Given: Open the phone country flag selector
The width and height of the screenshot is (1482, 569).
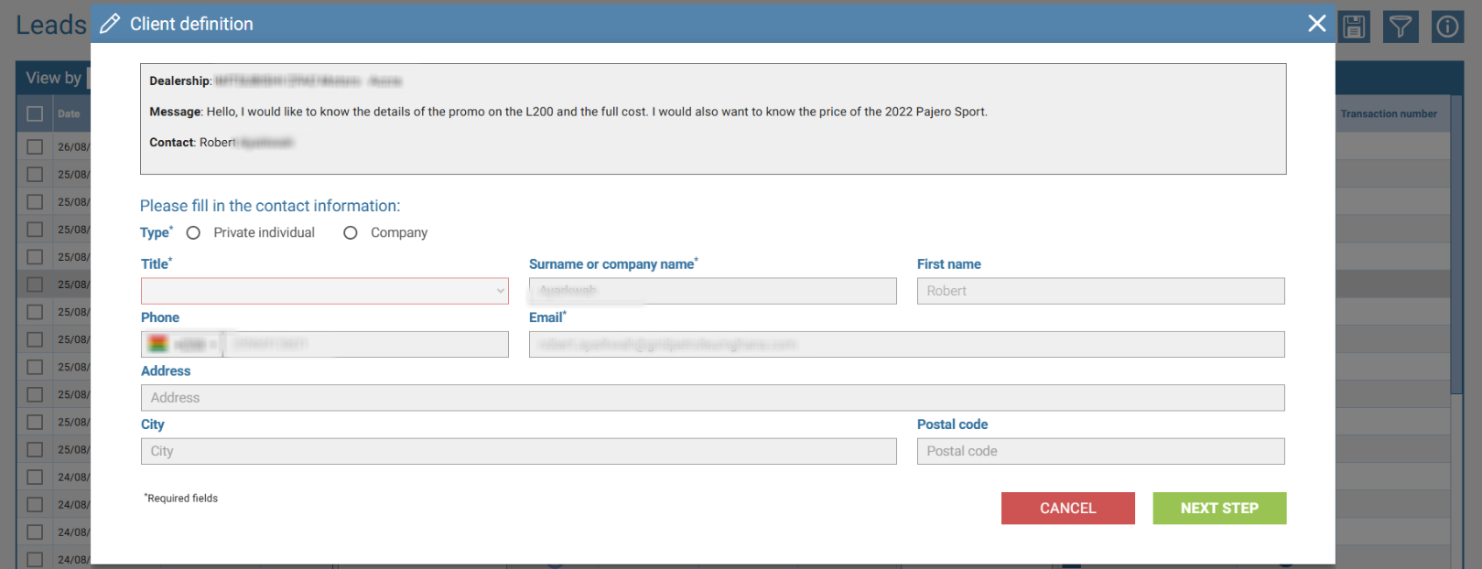Looking at the screenshot, I should [183, 344].
